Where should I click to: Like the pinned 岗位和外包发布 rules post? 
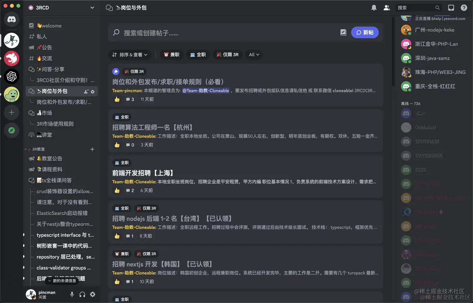coord(117,99)
